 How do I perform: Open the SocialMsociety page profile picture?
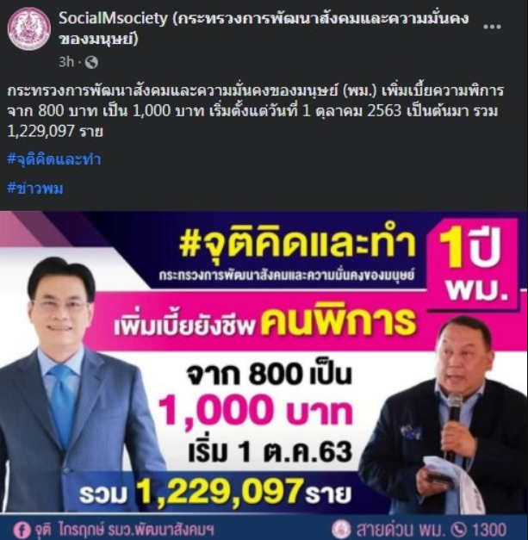pos(29,28)
